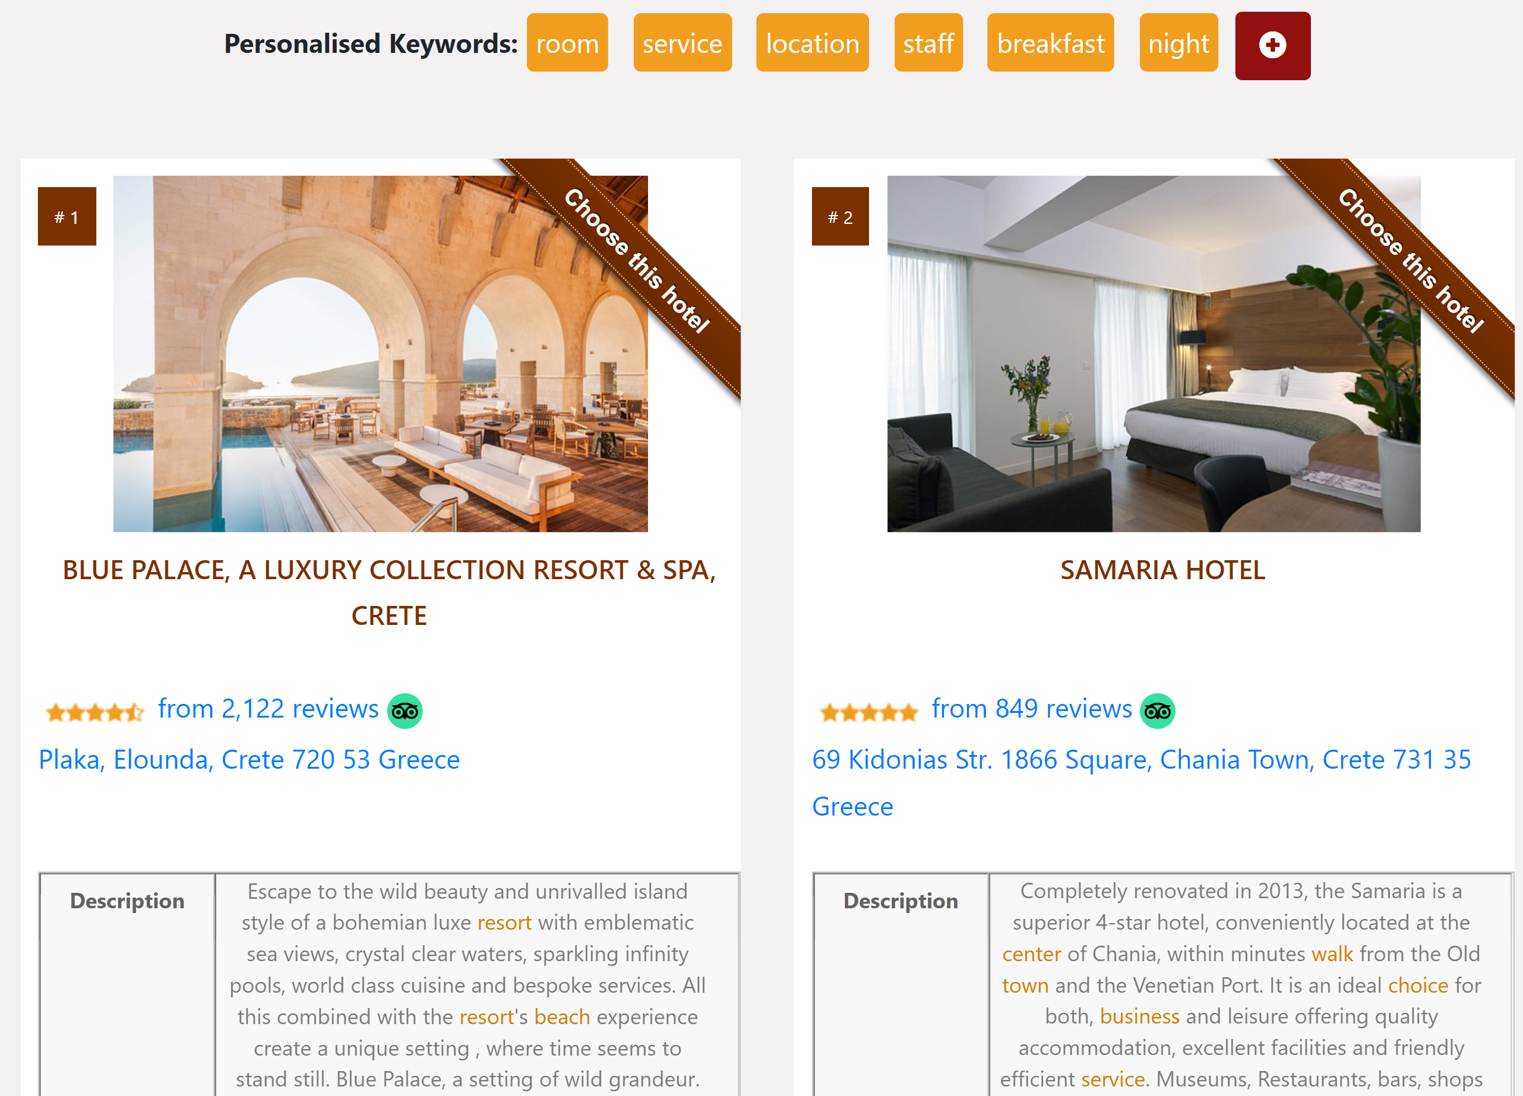Select the # 1 rank badge
The image size is (1523, 1096).
point(67,216)
